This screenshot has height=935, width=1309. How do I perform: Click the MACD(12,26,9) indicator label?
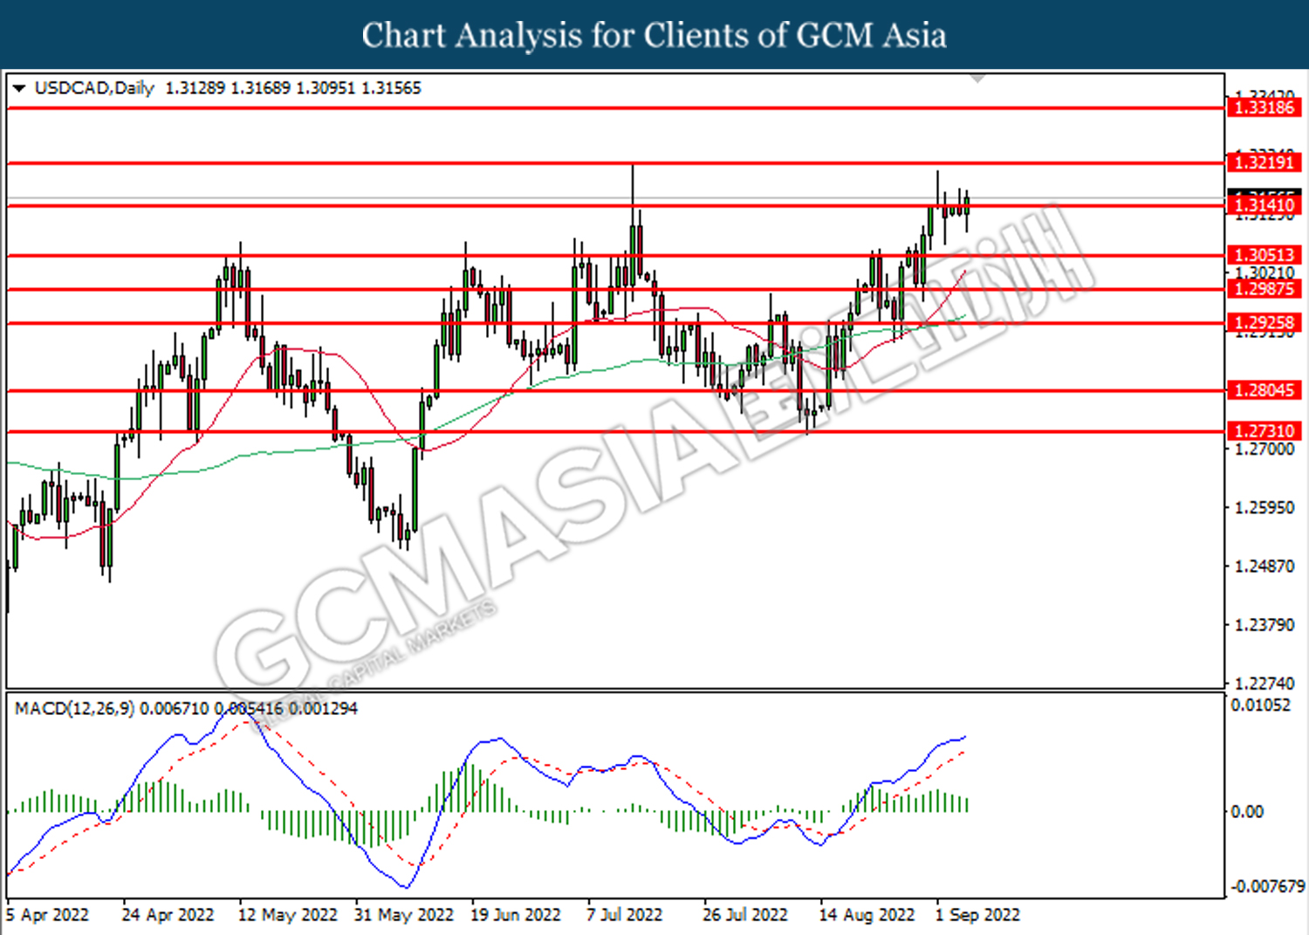[74, 709]
